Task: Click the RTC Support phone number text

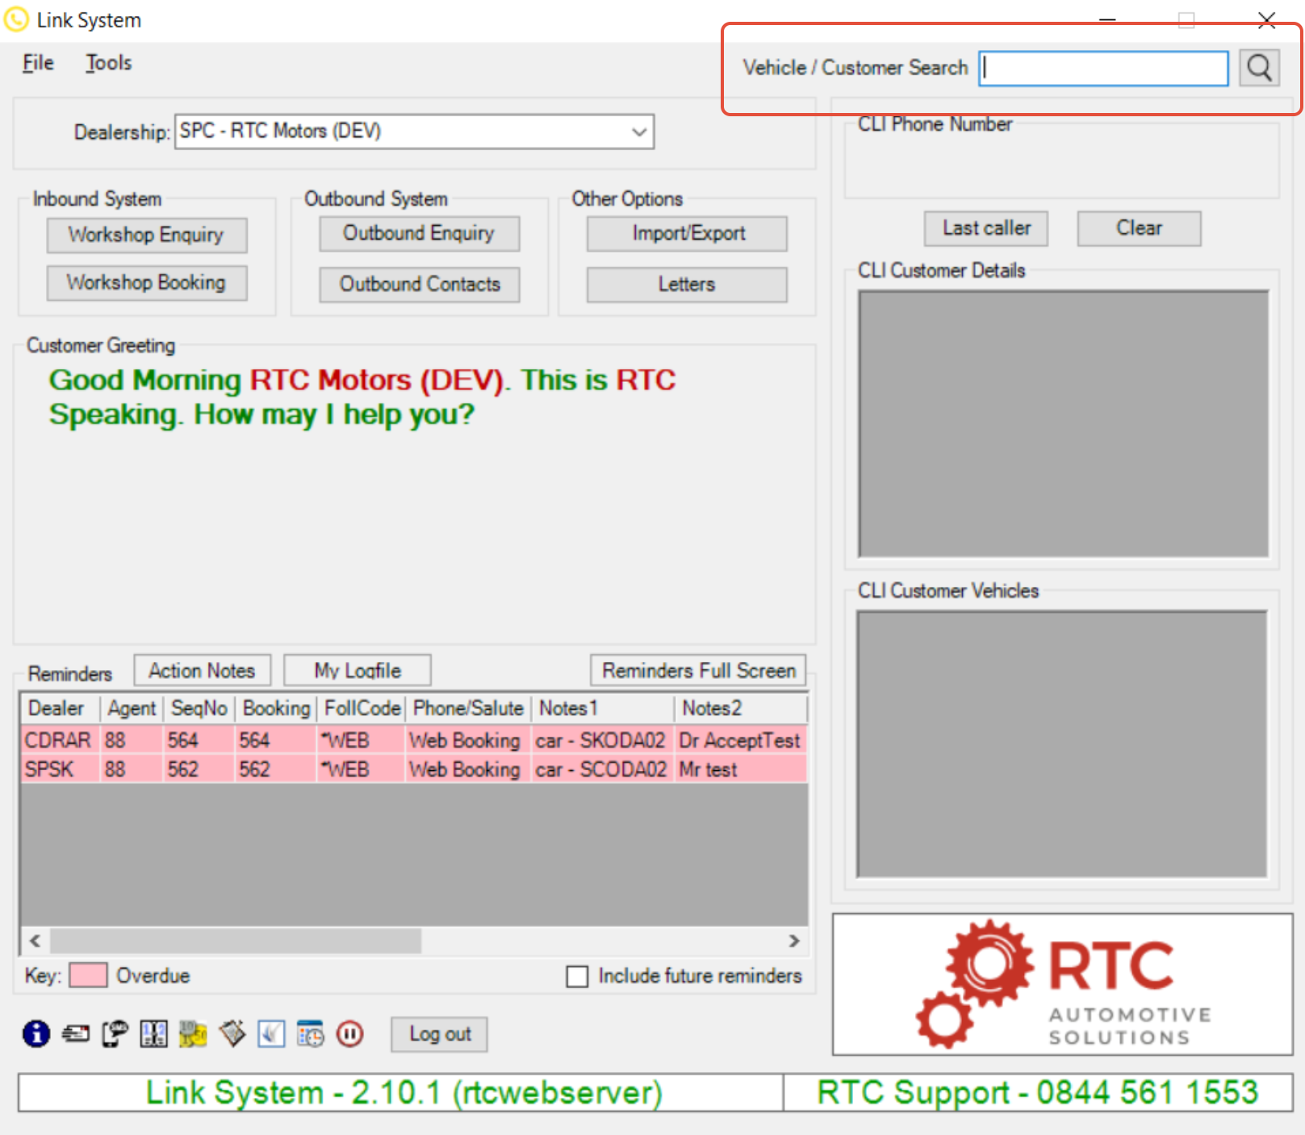Action: pos(1038,1092)
